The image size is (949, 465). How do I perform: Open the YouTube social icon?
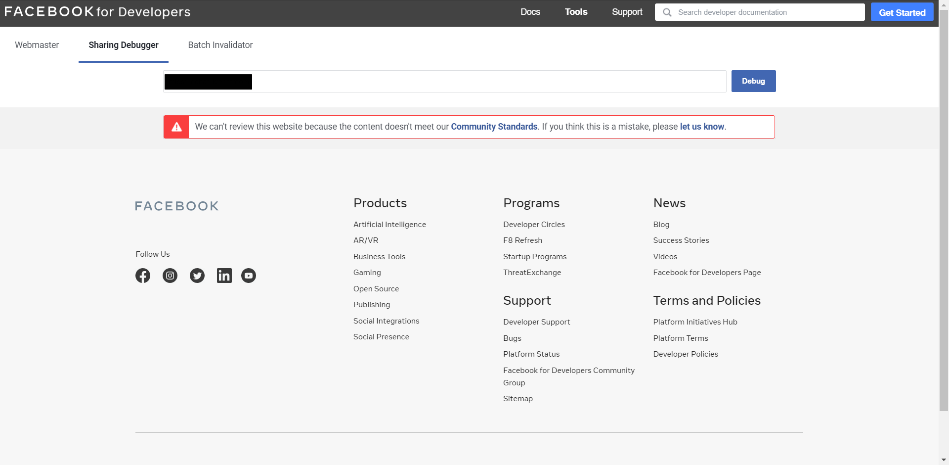(249, 276)
